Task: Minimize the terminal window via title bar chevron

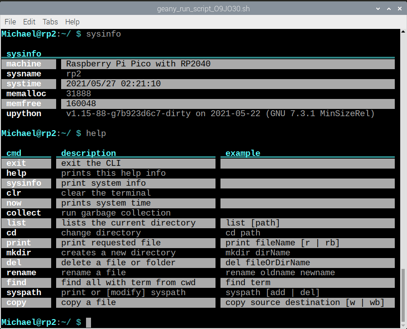Action: 378,9
